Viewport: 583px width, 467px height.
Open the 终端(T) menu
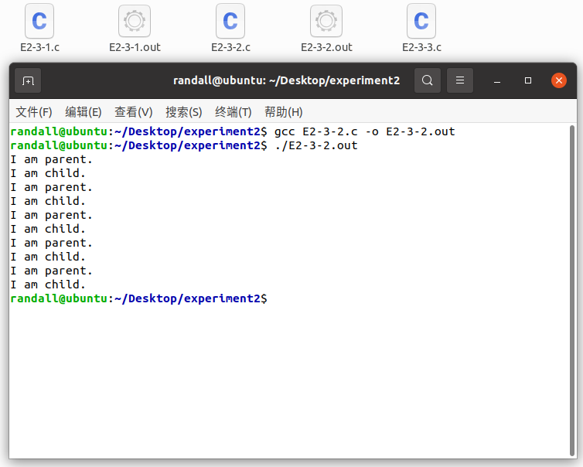point(234,112)
